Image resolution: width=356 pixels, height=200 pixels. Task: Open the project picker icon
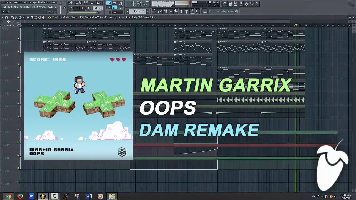[181, 11]
